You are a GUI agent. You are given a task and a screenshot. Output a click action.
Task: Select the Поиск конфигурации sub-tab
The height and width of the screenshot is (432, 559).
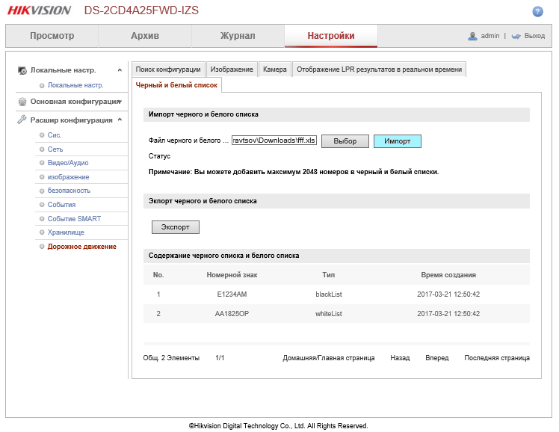pos(168,70)
